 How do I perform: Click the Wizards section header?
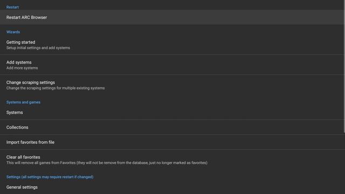click(x=13, y=32)
